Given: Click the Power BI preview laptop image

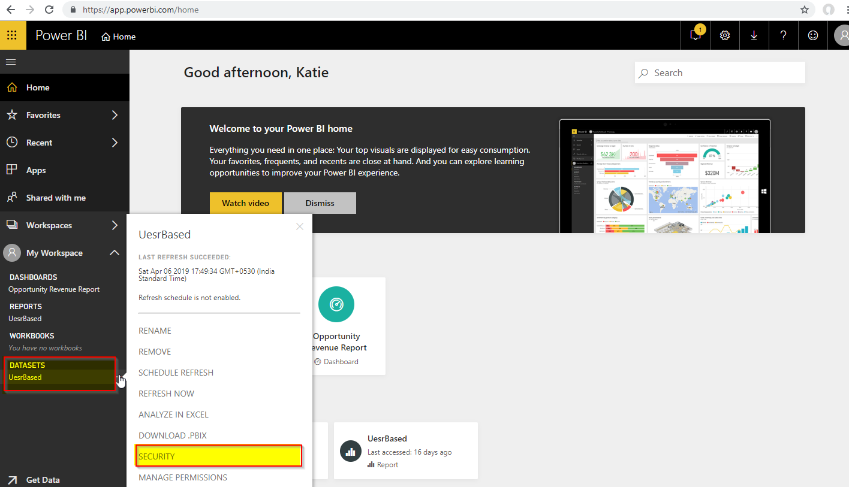Looking at the screenshot, I should pos(666,176).
